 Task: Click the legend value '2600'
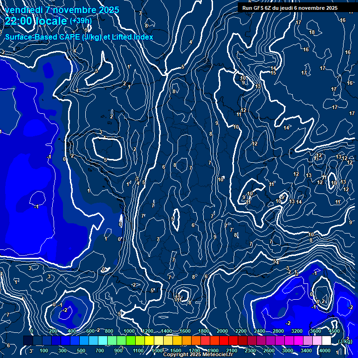pos(268,351)
